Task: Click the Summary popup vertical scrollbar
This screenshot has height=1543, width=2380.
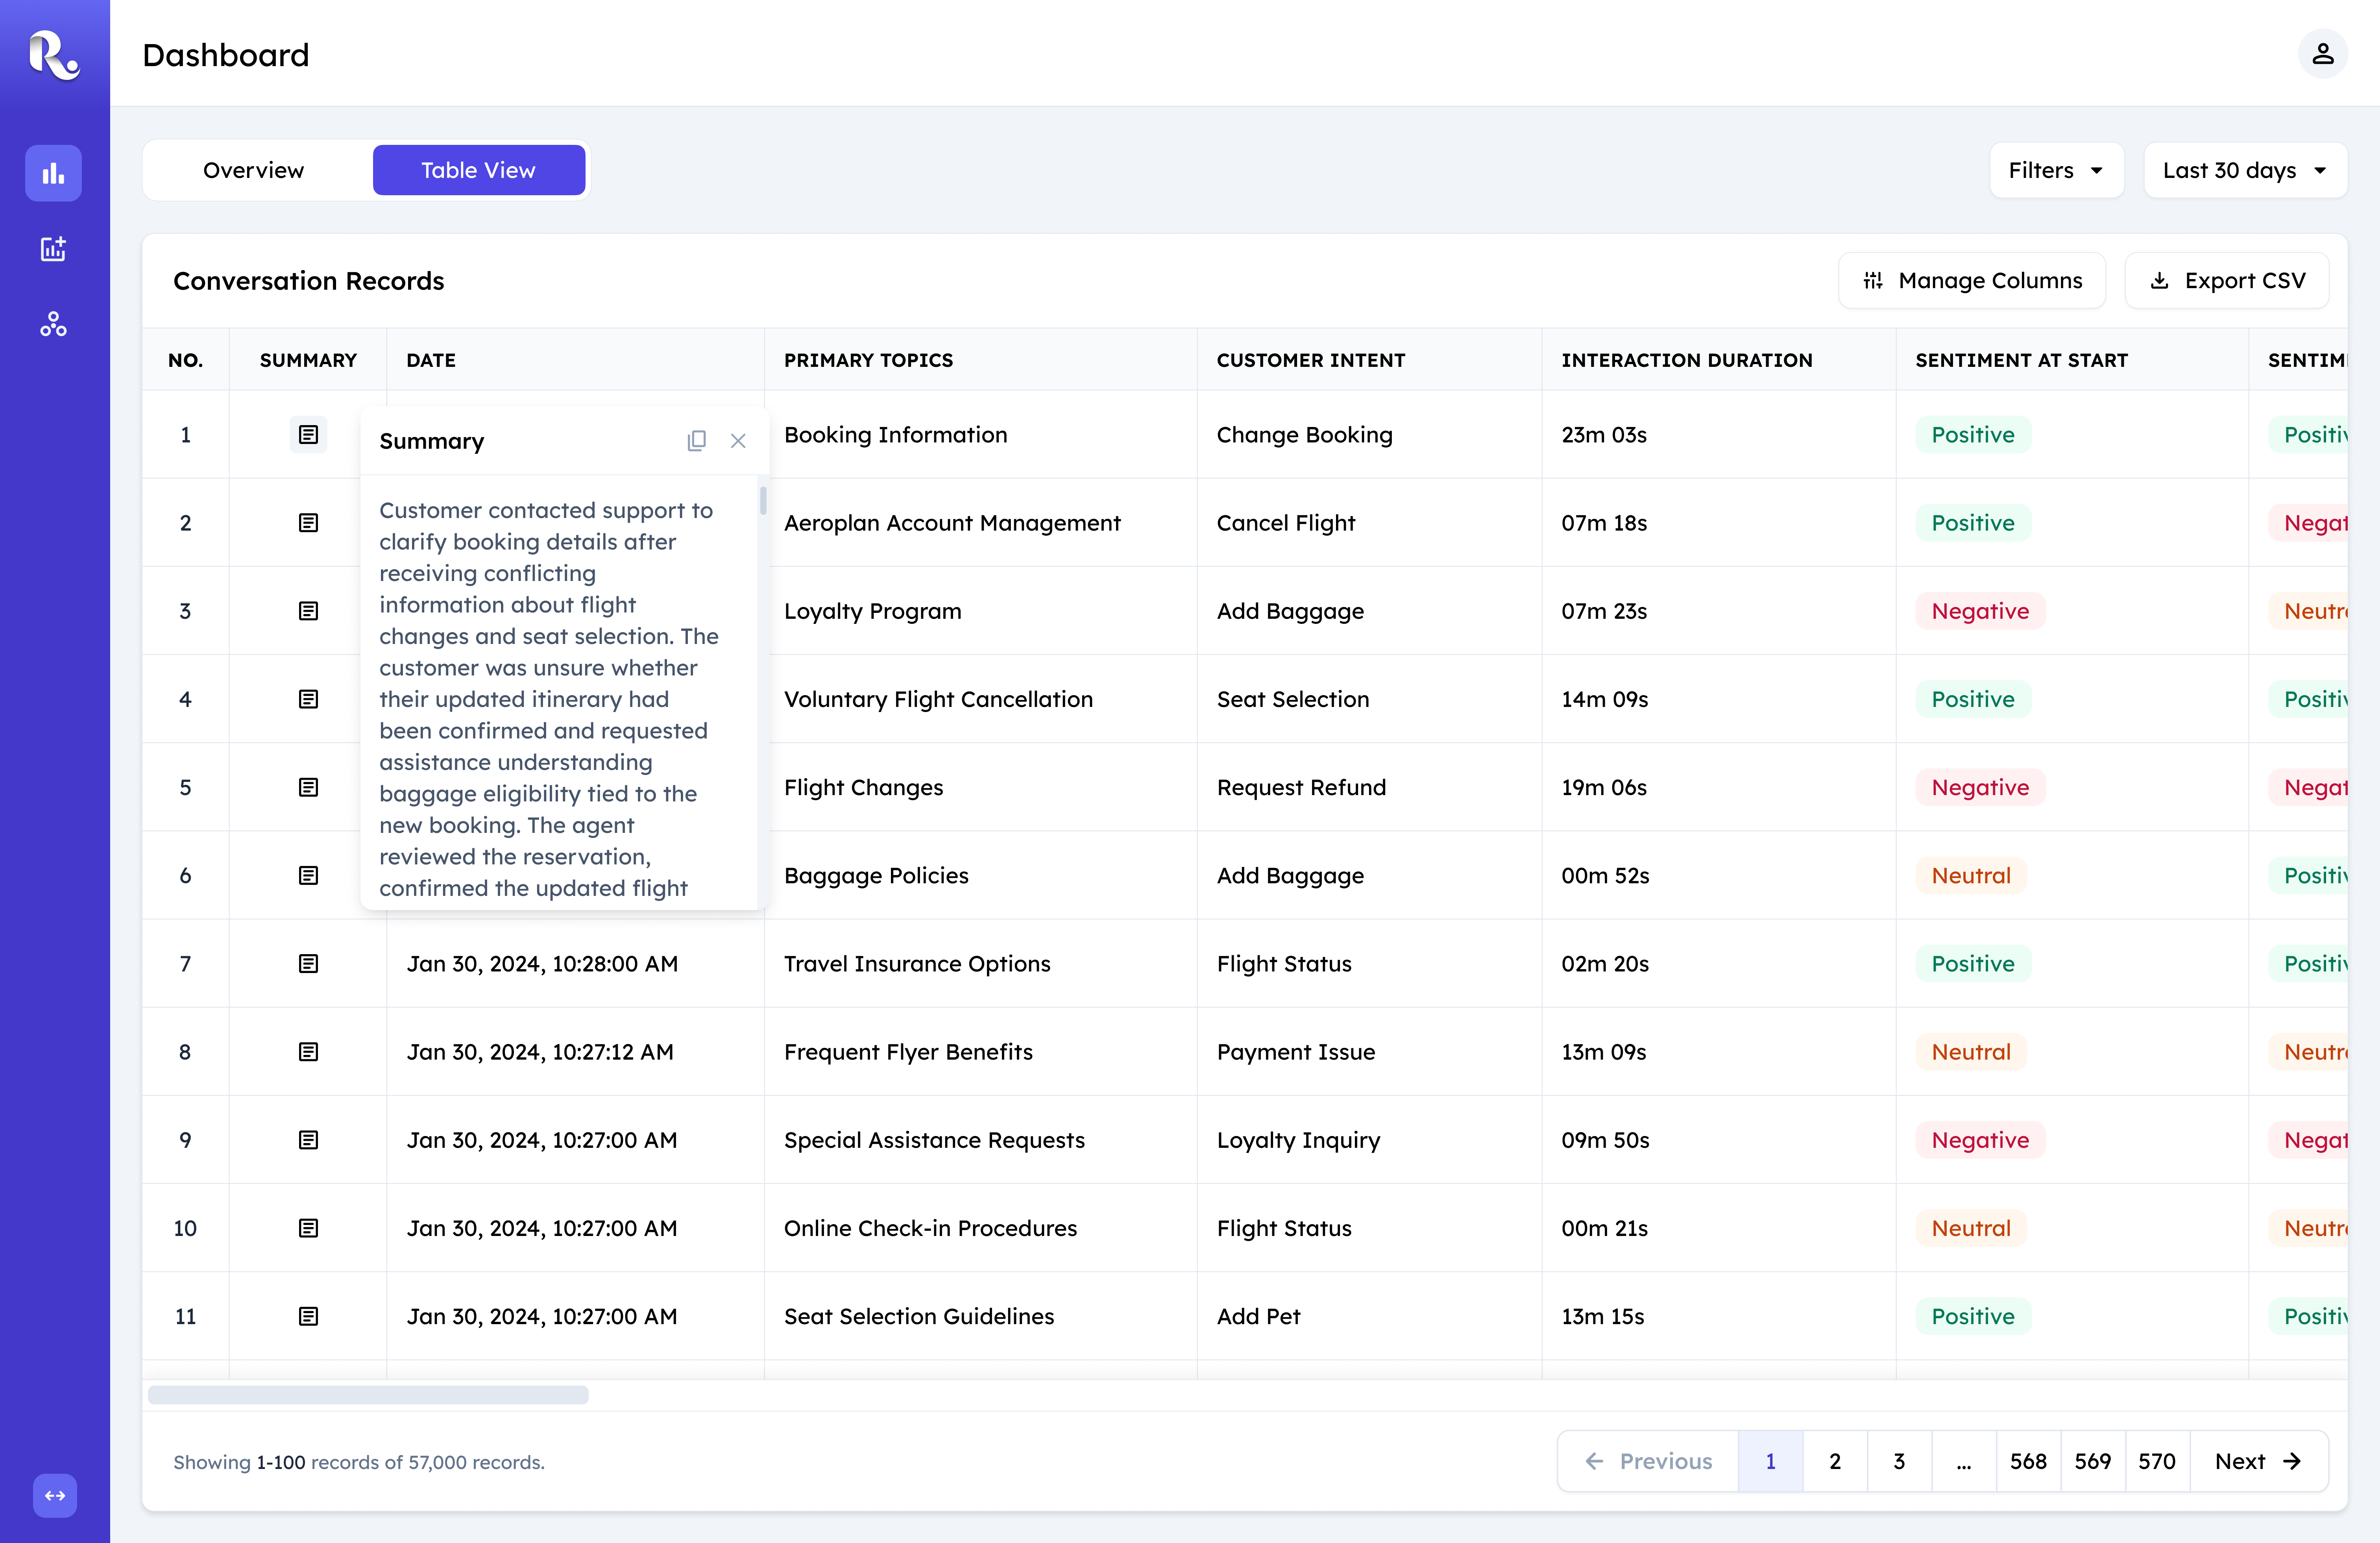Action: [763, 500]
